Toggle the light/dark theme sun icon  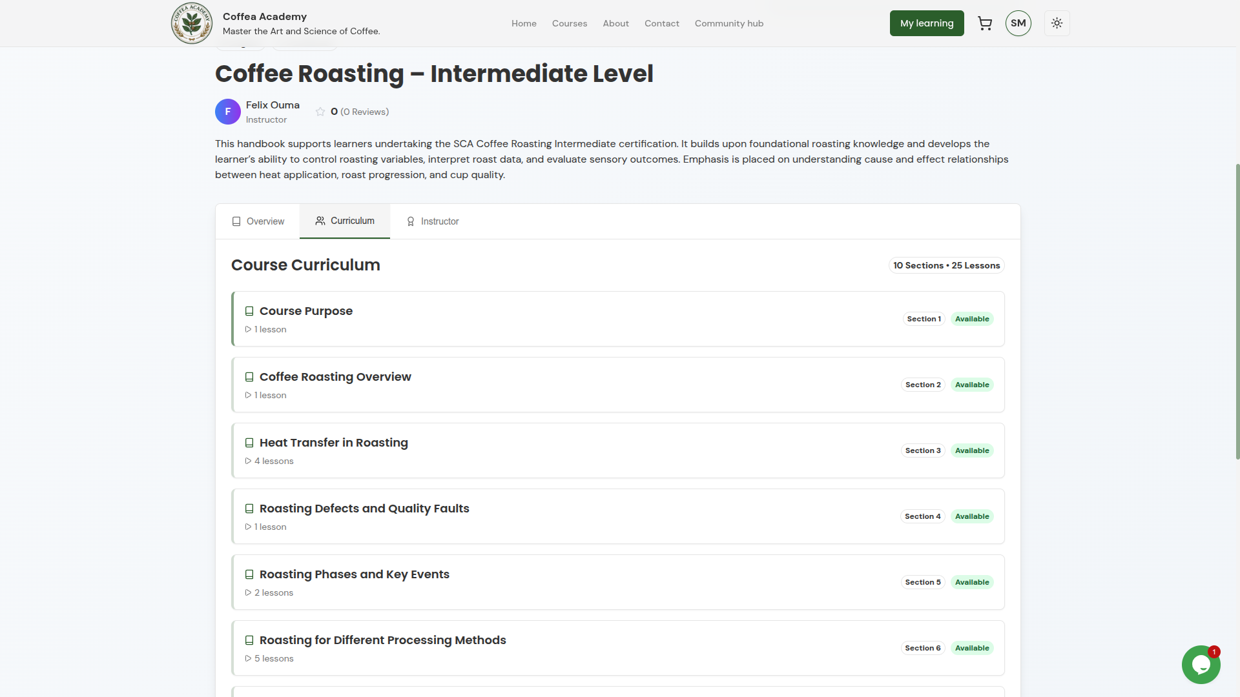(x=1057, y=23)
